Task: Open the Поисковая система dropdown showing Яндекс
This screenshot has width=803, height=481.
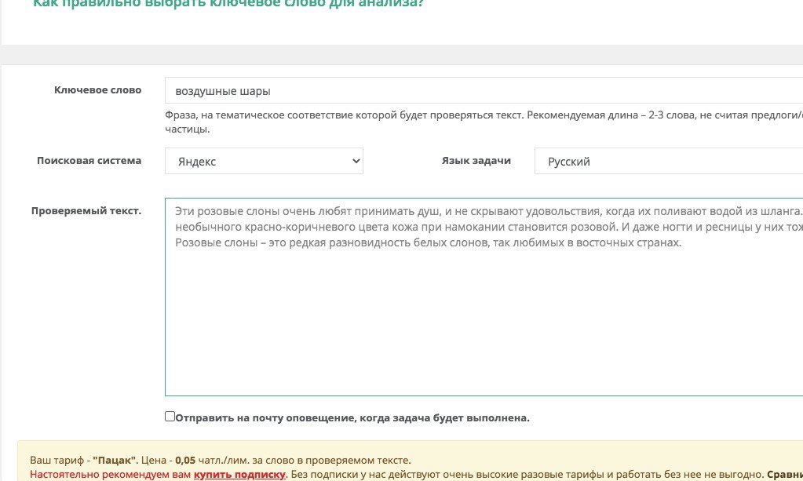Action: (x=264, y=161)
